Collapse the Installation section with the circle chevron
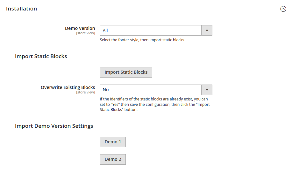The height and width of the screenshot is (171, 292). point(283,9)
